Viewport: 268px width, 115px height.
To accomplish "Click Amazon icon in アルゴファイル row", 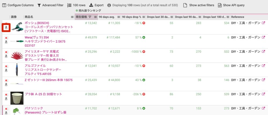I will click(6, 70).
